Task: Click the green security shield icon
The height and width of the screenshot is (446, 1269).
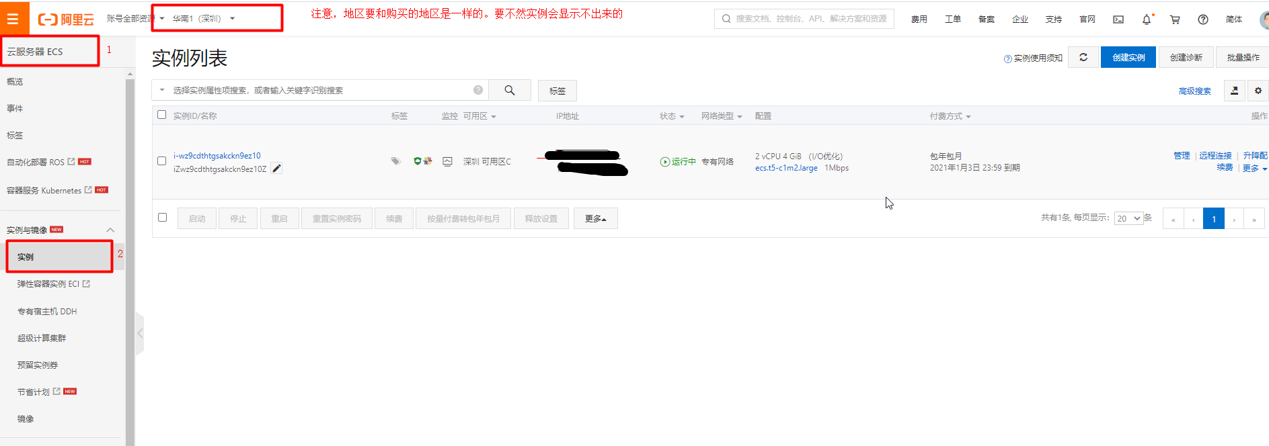Action: point(418,161)
